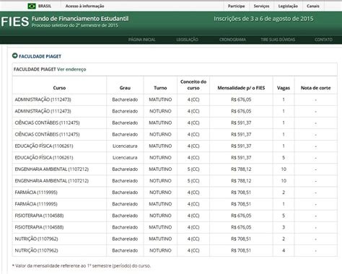Click the Nota de corte header
Image resolution: width=342 pixels, height=274 pixels.
click(x=315, y=88)
